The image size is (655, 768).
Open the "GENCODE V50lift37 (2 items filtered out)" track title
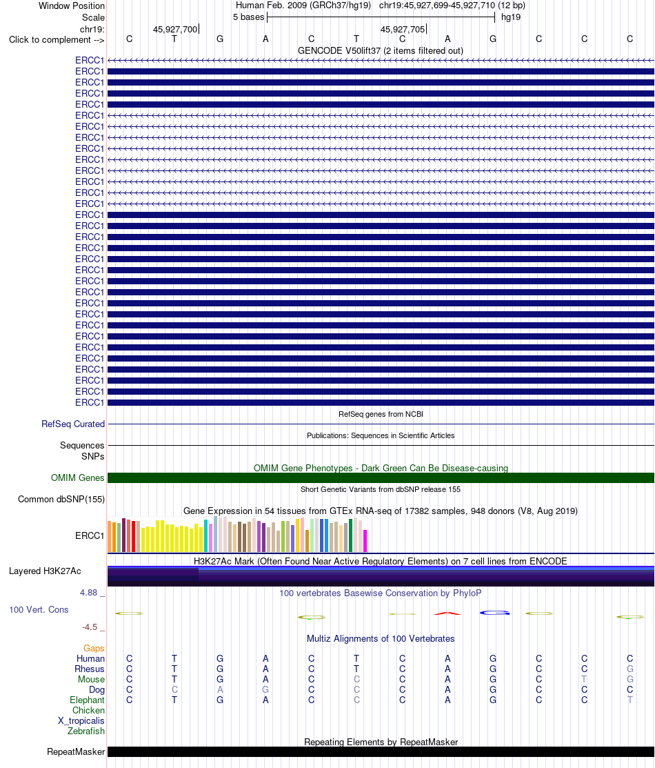click(381, 50)
